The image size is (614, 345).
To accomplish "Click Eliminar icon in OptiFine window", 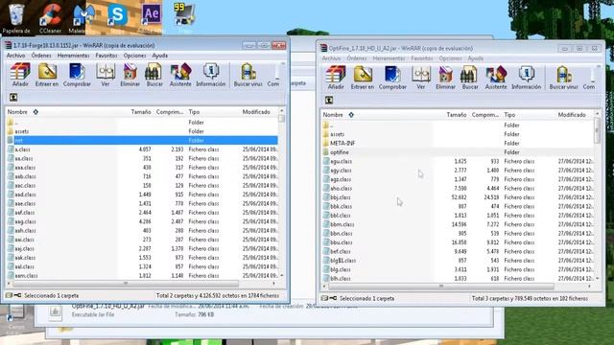I will [445, 78].
